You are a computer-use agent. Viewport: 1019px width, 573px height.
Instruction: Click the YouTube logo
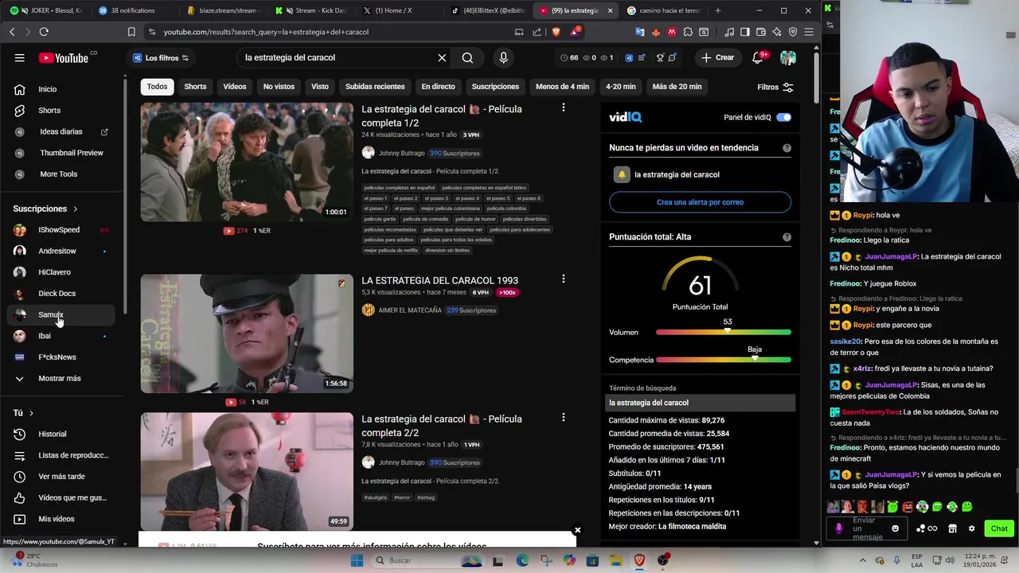pos(64,57)
